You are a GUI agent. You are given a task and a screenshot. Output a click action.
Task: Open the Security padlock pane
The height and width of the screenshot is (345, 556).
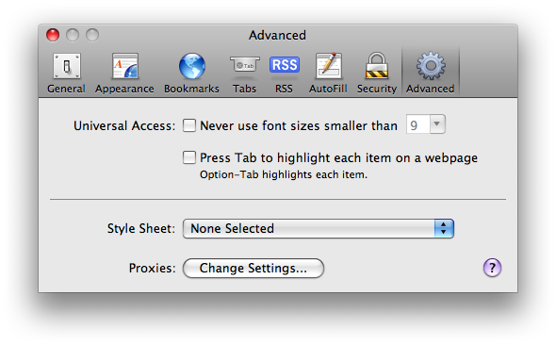(x=377, y=73)
